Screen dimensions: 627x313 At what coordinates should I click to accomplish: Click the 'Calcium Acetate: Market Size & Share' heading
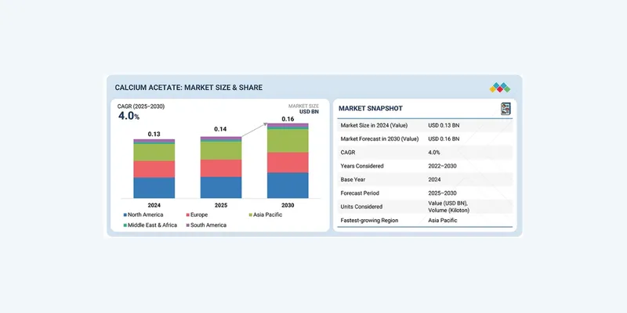189,88
